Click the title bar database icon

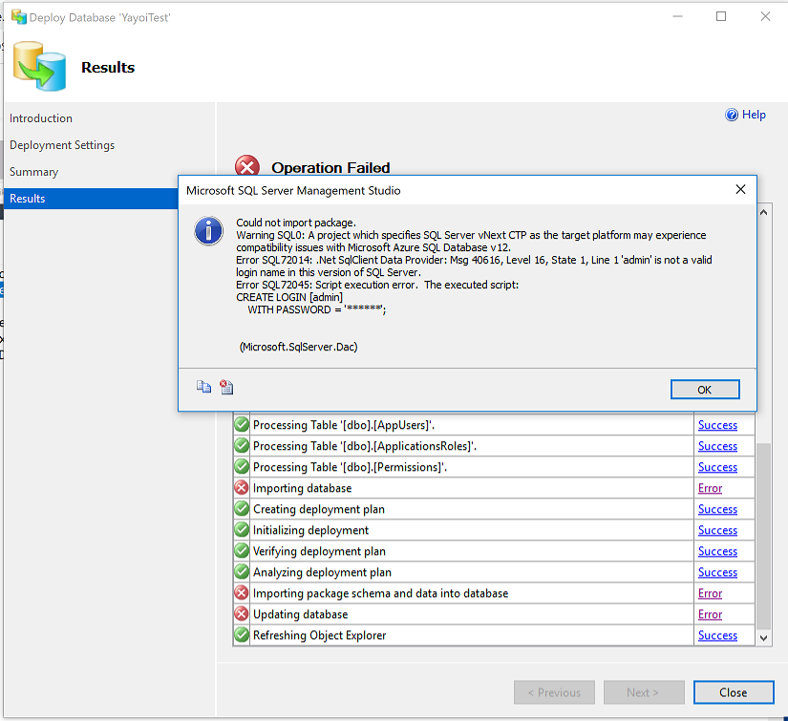(x=18, y=17)
